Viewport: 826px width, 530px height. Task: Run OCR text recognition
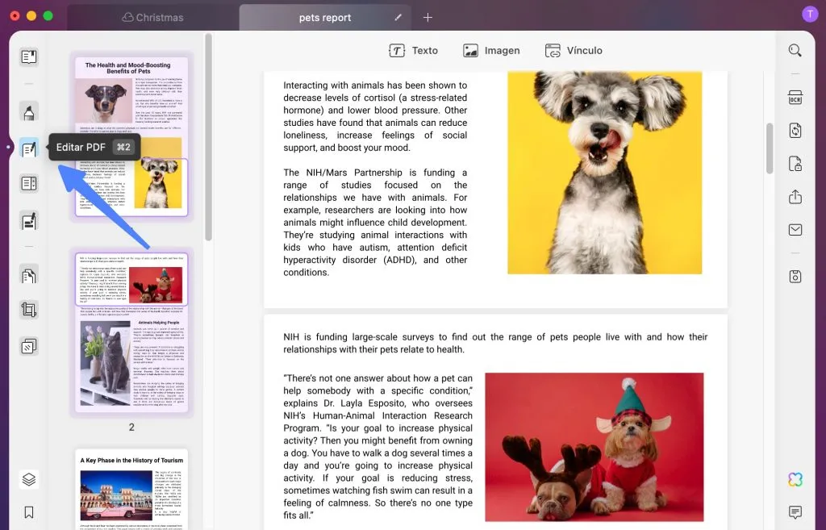coord(795,98)
